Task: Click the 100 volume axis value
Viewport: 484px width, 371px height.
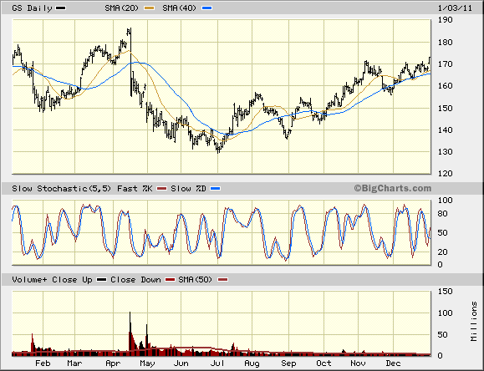Action: click(445, 313)
